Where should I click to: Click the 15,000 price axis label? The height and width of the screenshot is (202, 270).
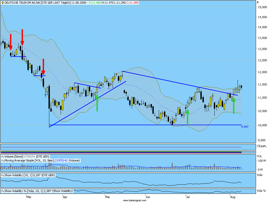[262, 7]
